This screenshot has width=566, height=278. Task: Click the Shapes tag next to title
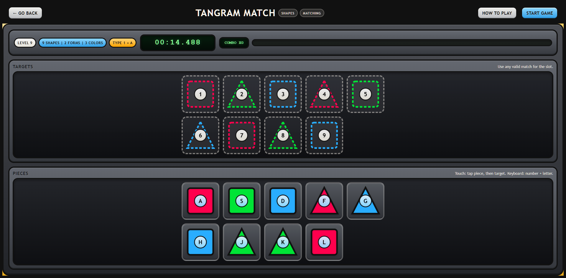[x=288, y=13]
